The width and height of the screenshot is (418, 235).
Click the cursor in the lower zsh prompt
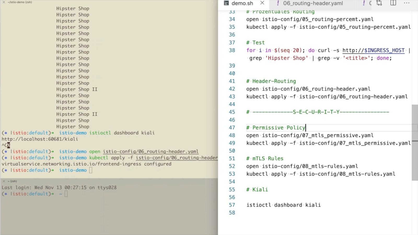[x=66, y=194]
